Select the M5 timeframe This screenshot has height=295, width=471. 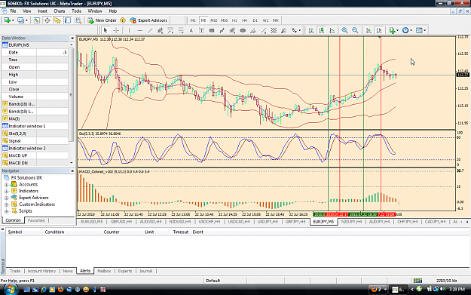coord(203,20)
